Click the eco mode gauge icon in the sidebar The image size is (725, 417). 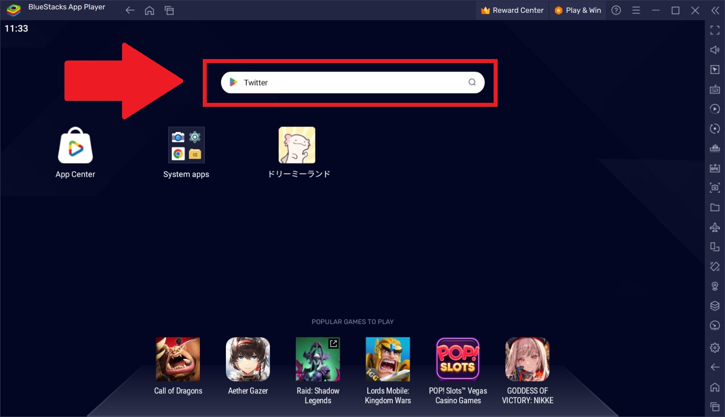[715, 325]
